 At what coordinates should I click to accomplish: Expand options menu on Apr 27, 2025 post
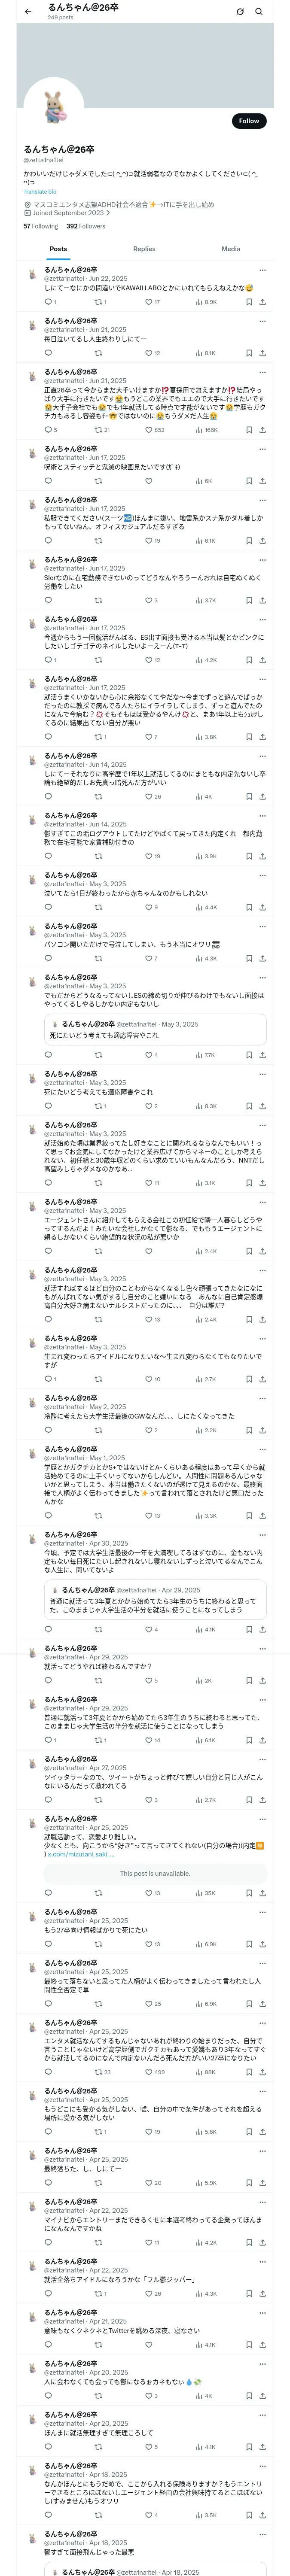point(262,1759)
